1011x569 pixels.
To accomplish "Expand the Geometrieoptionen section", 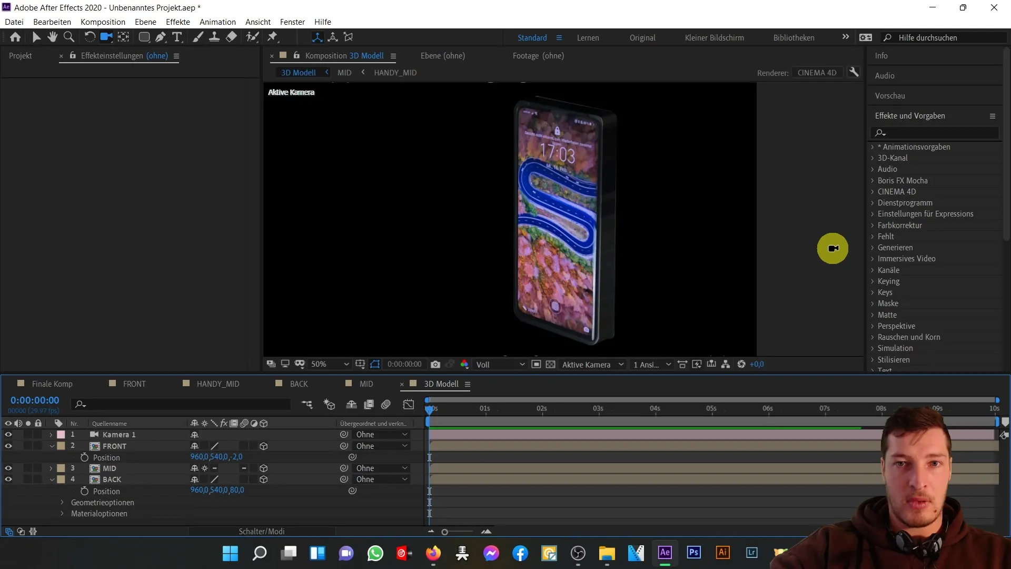I will [x=62, y=502].
